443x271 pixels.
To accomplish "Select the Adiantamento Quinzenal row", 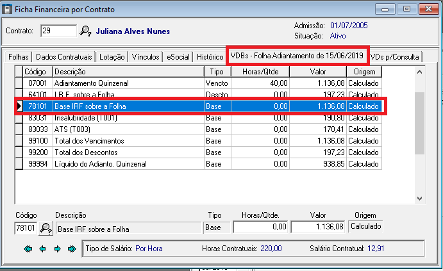I will click(x=128, y=83).
